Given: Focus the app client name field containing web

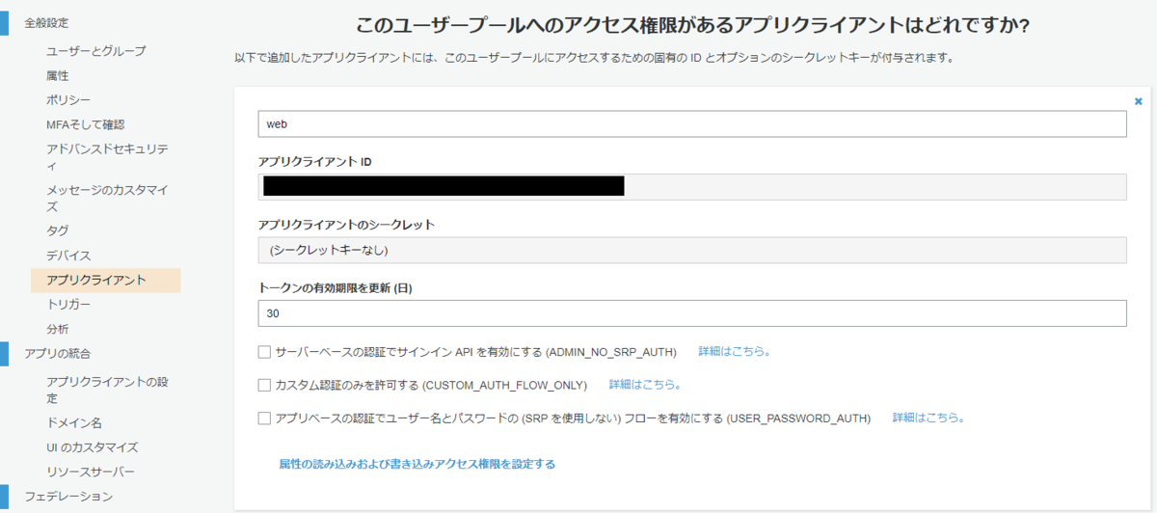Looking at the screenshot, I should click(x=692, y=124).
